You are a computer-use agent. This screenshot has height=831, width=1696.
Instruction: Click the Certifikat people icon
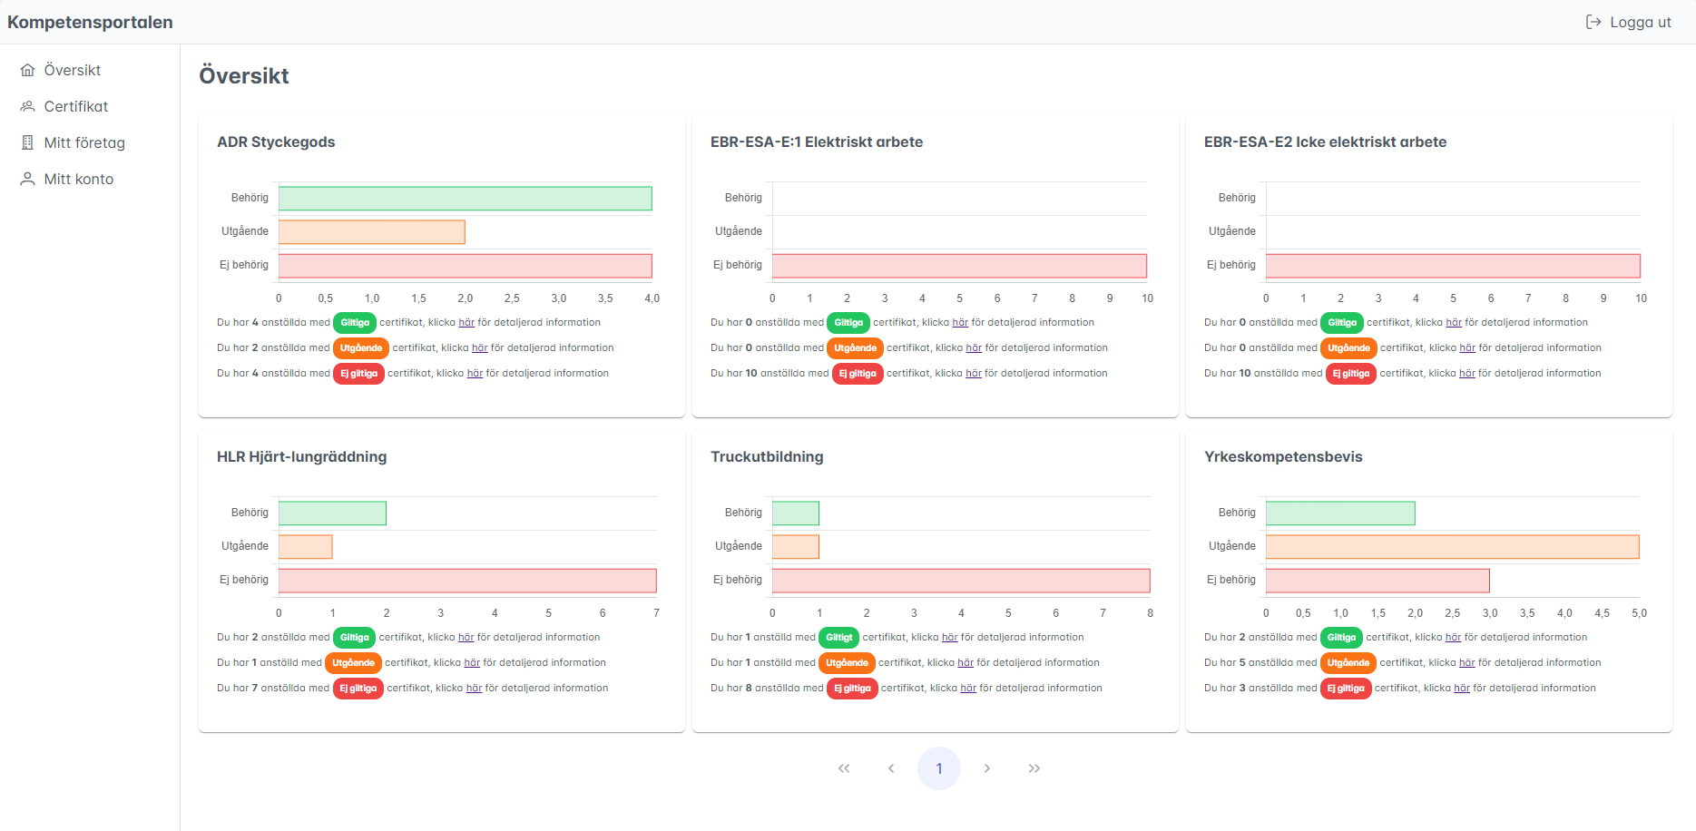tap(28, 106)
